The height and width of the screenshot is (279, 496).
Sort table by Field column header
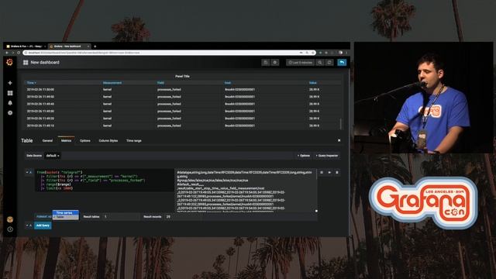click(x=160, y=83)
